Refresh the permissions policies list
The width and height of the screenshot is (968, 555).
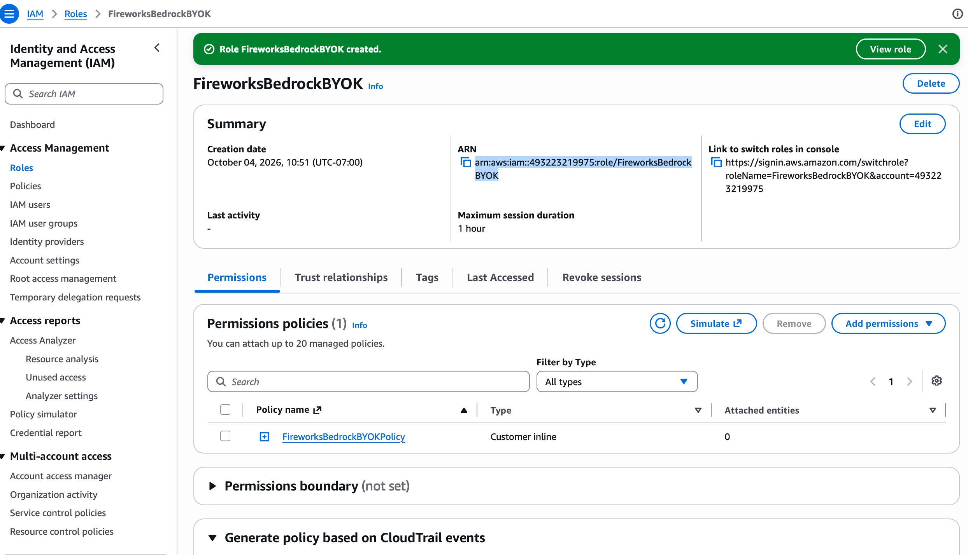click(660, 323)
